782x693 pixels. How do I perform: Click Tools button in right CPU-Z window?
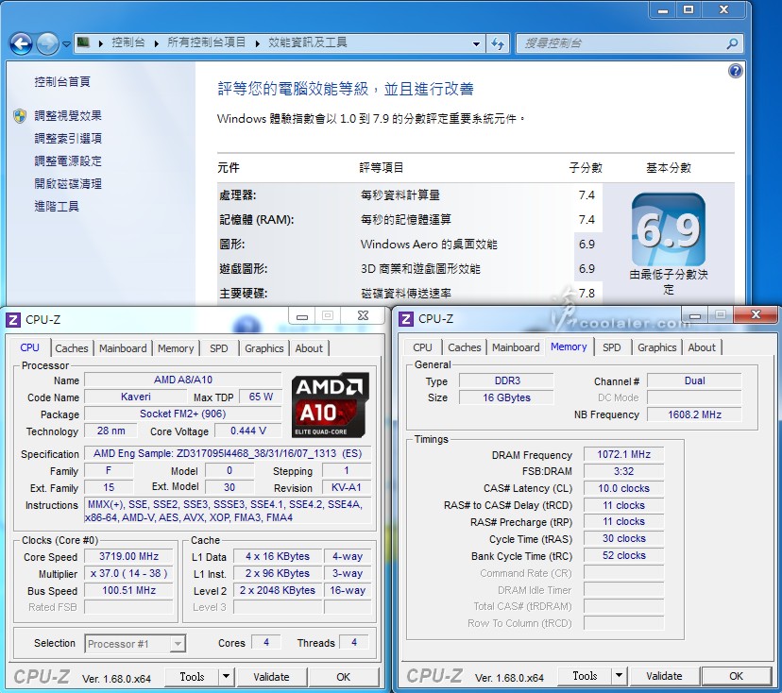tap(585, 676)
